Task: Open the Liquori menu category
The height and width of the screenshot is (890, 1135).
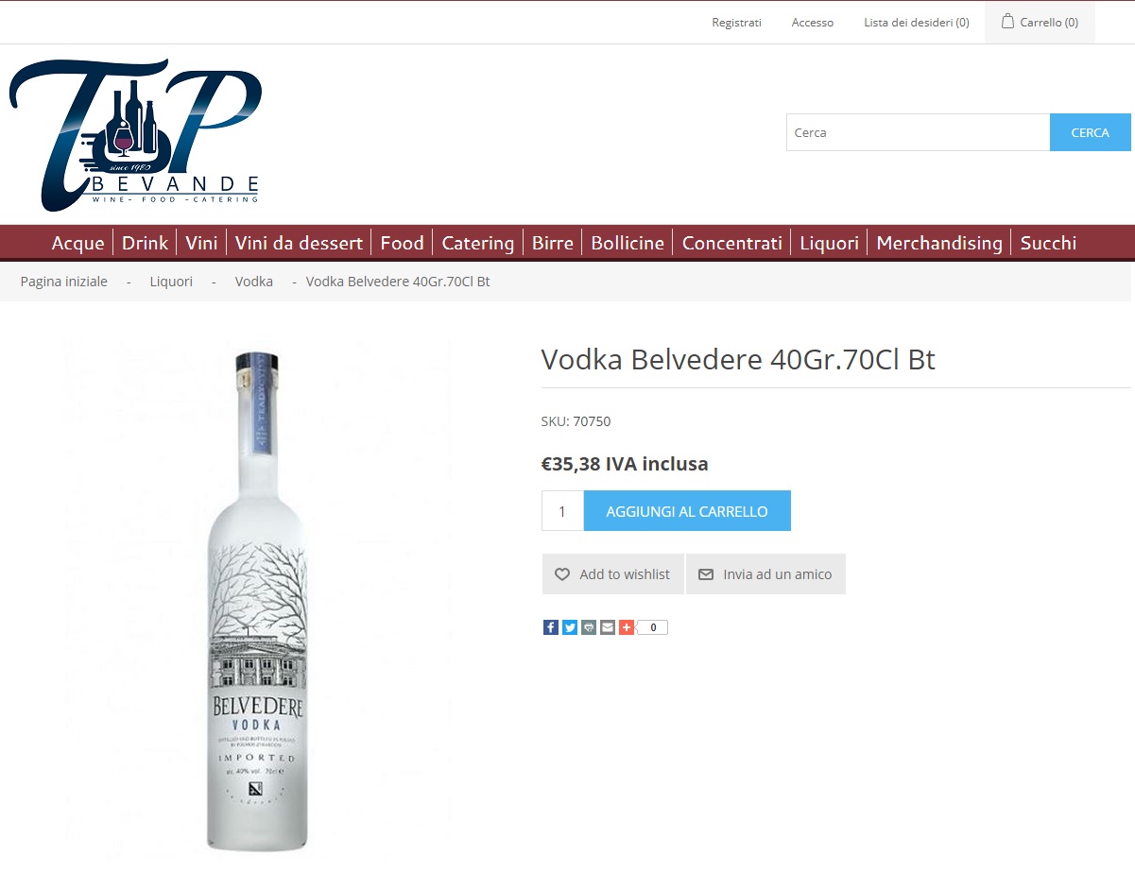Action: click(x=829, y=243)
